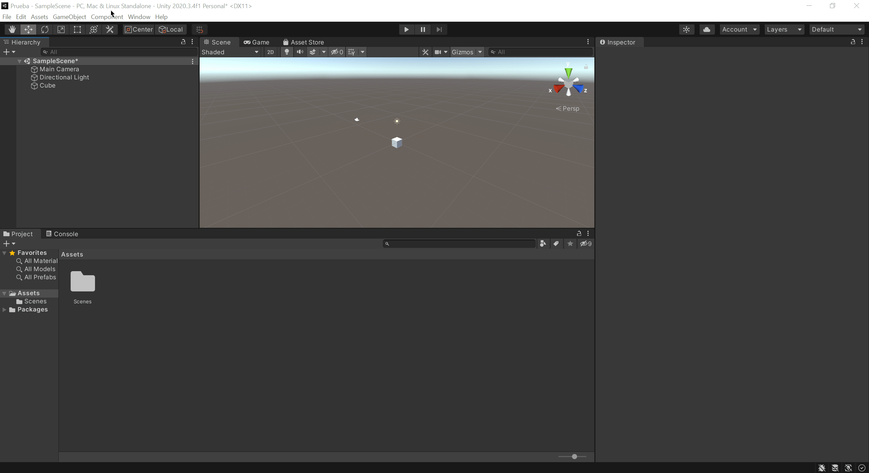
Task: Select the Hand tool
Action: pos(12,30)
